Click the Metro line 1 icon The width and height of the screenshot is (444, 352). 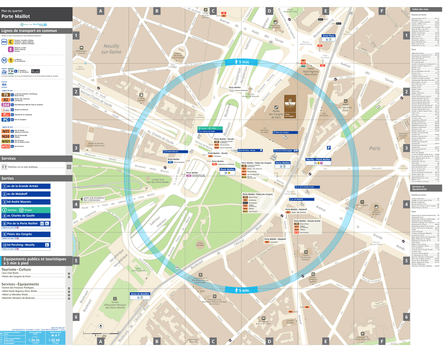(x=10, y=60)
